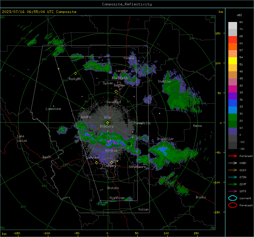
Task: Click the Banff label
Action: click(x=47, y=157)
